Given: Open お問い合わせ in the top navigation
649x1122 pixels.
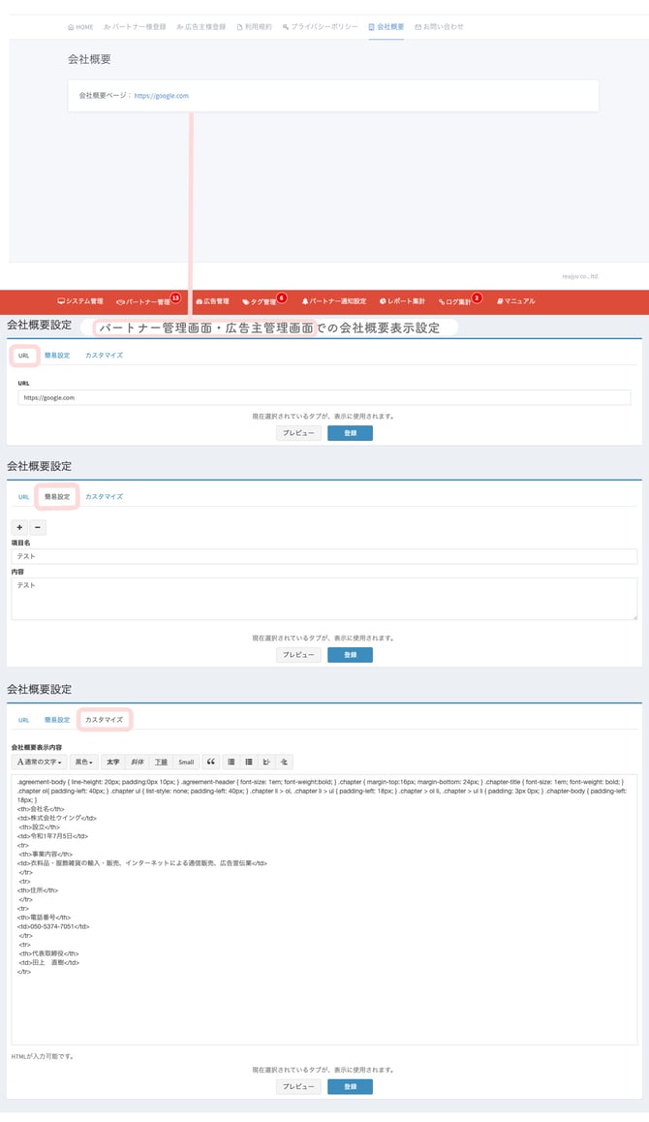Looking at the screenshot, I should pos(440,26).
